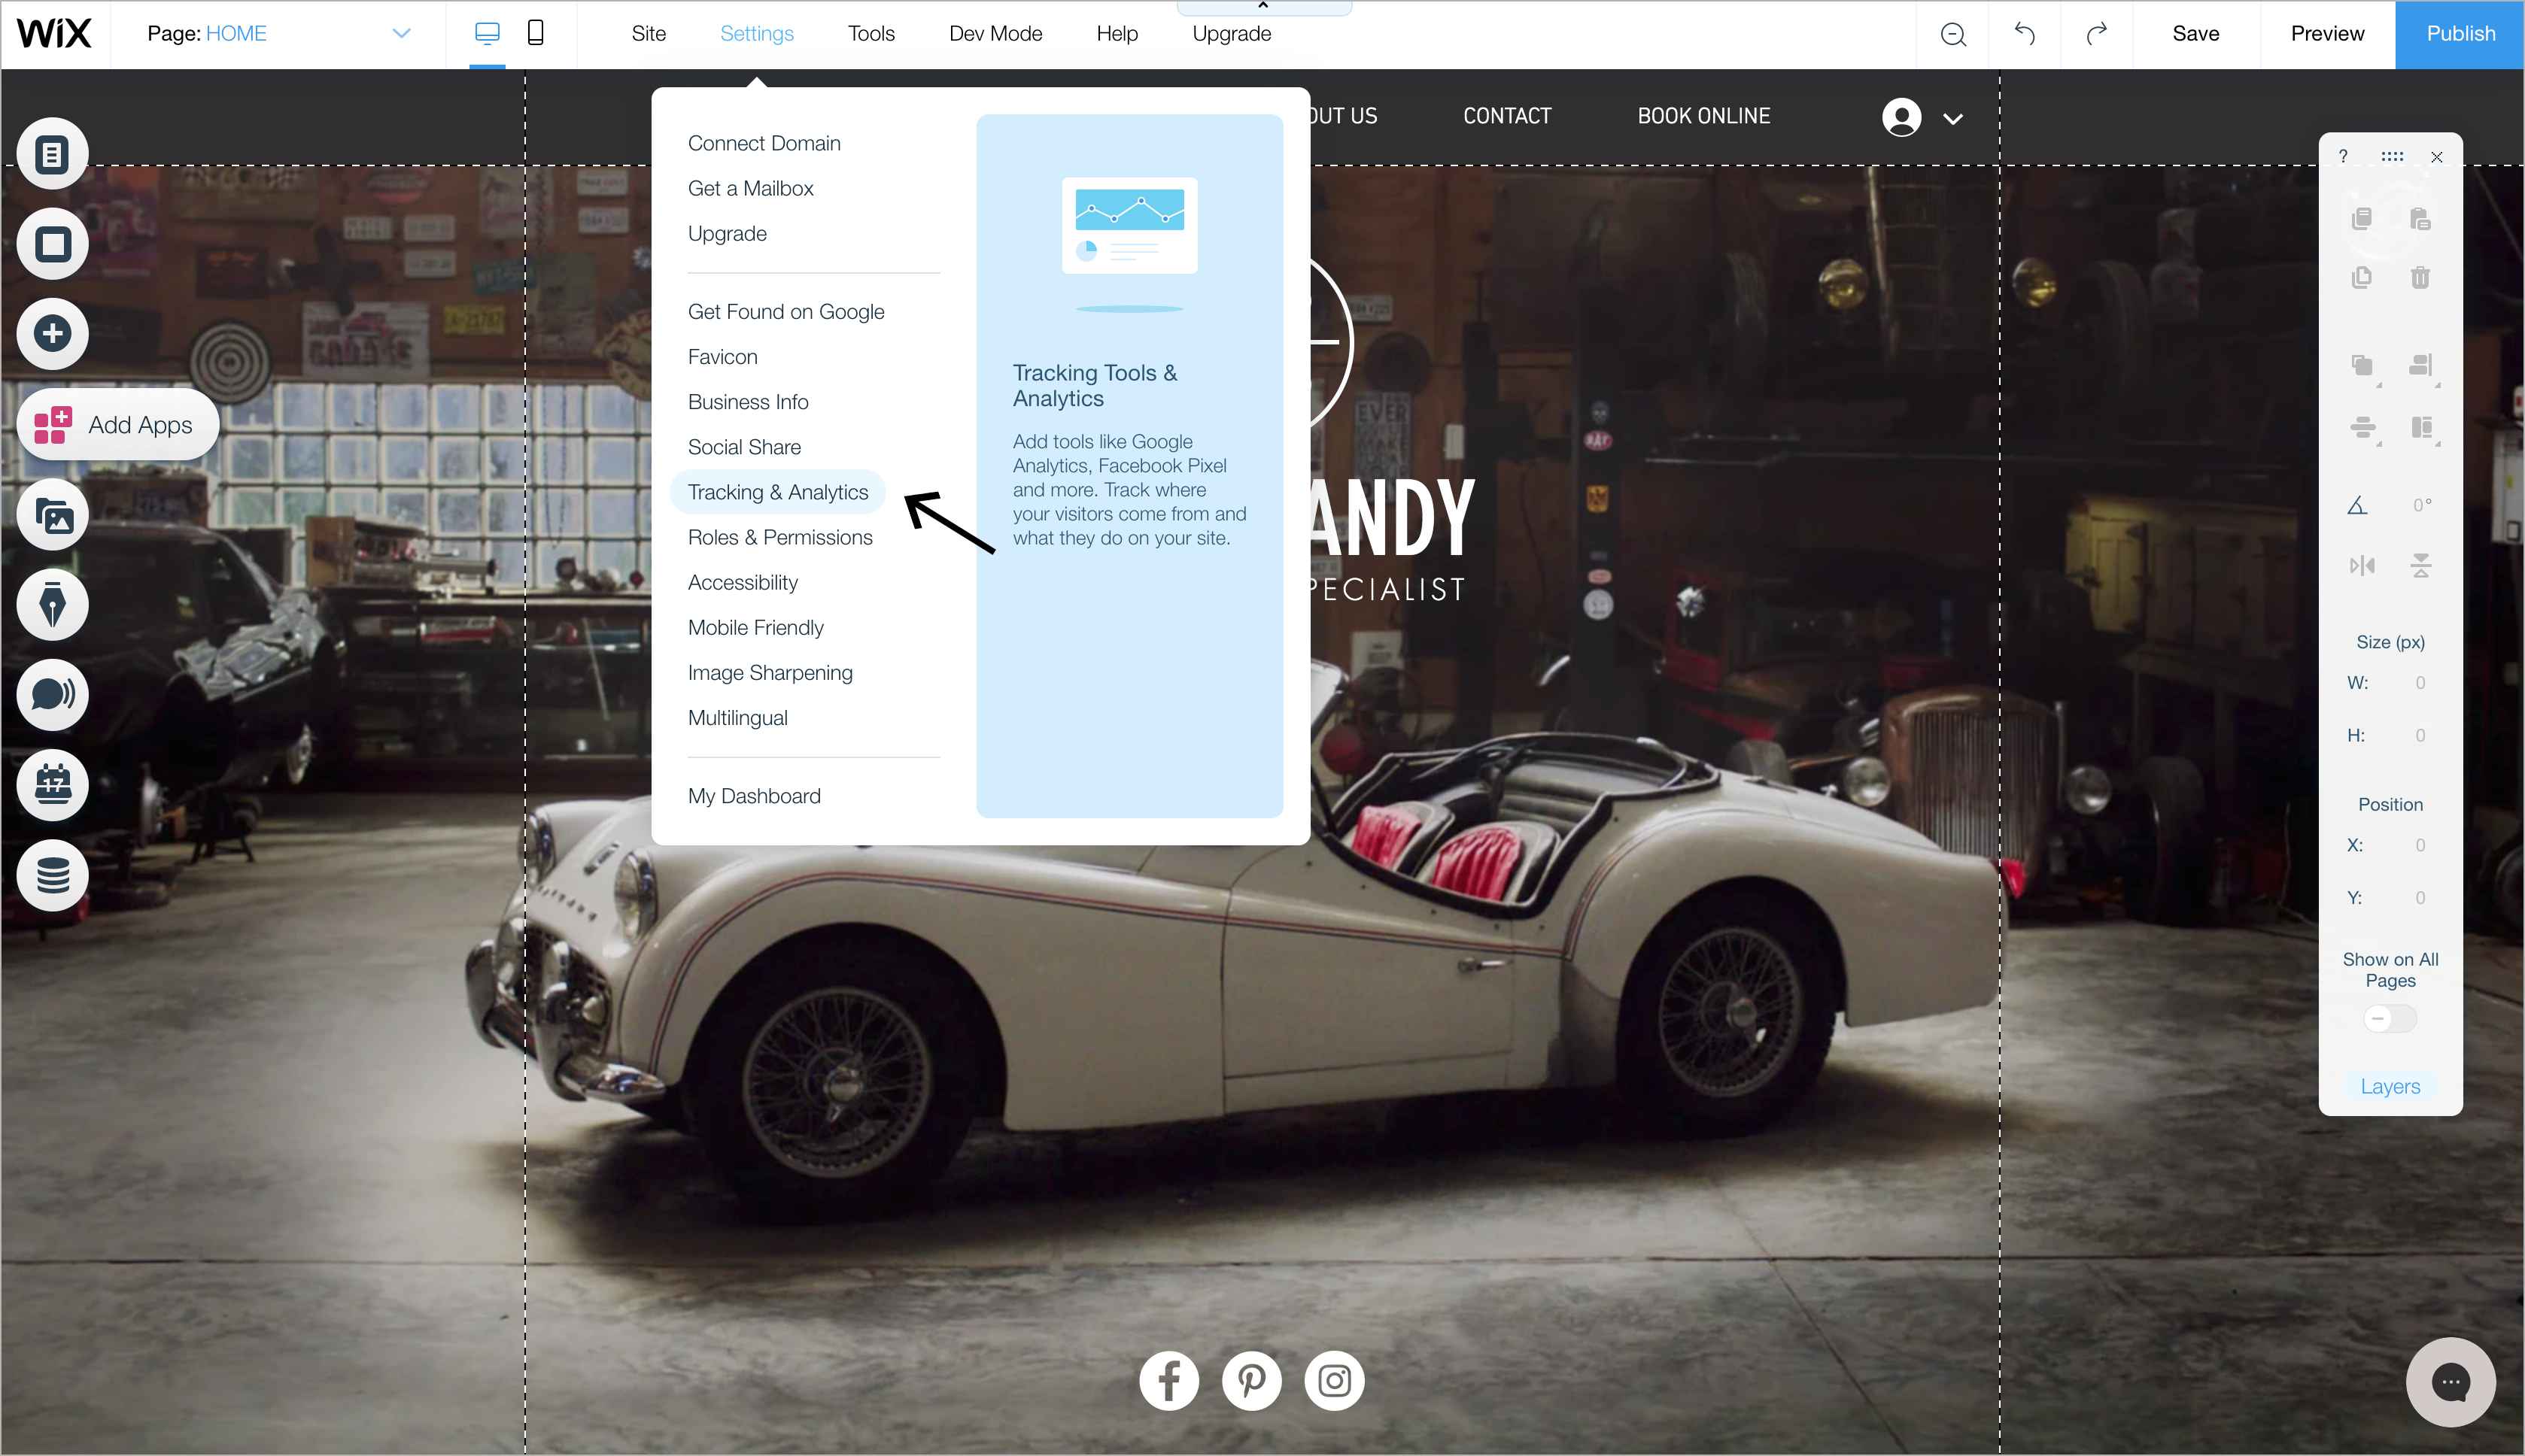The width and height of the screenshot is (2525, 1456).
Task: Toggle the Show on All Pages switch
Action: (x=2389, y=1019)
